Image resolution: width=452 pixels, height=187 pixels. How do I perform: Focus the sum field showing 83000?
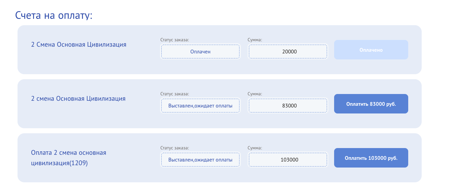[288, 106]
